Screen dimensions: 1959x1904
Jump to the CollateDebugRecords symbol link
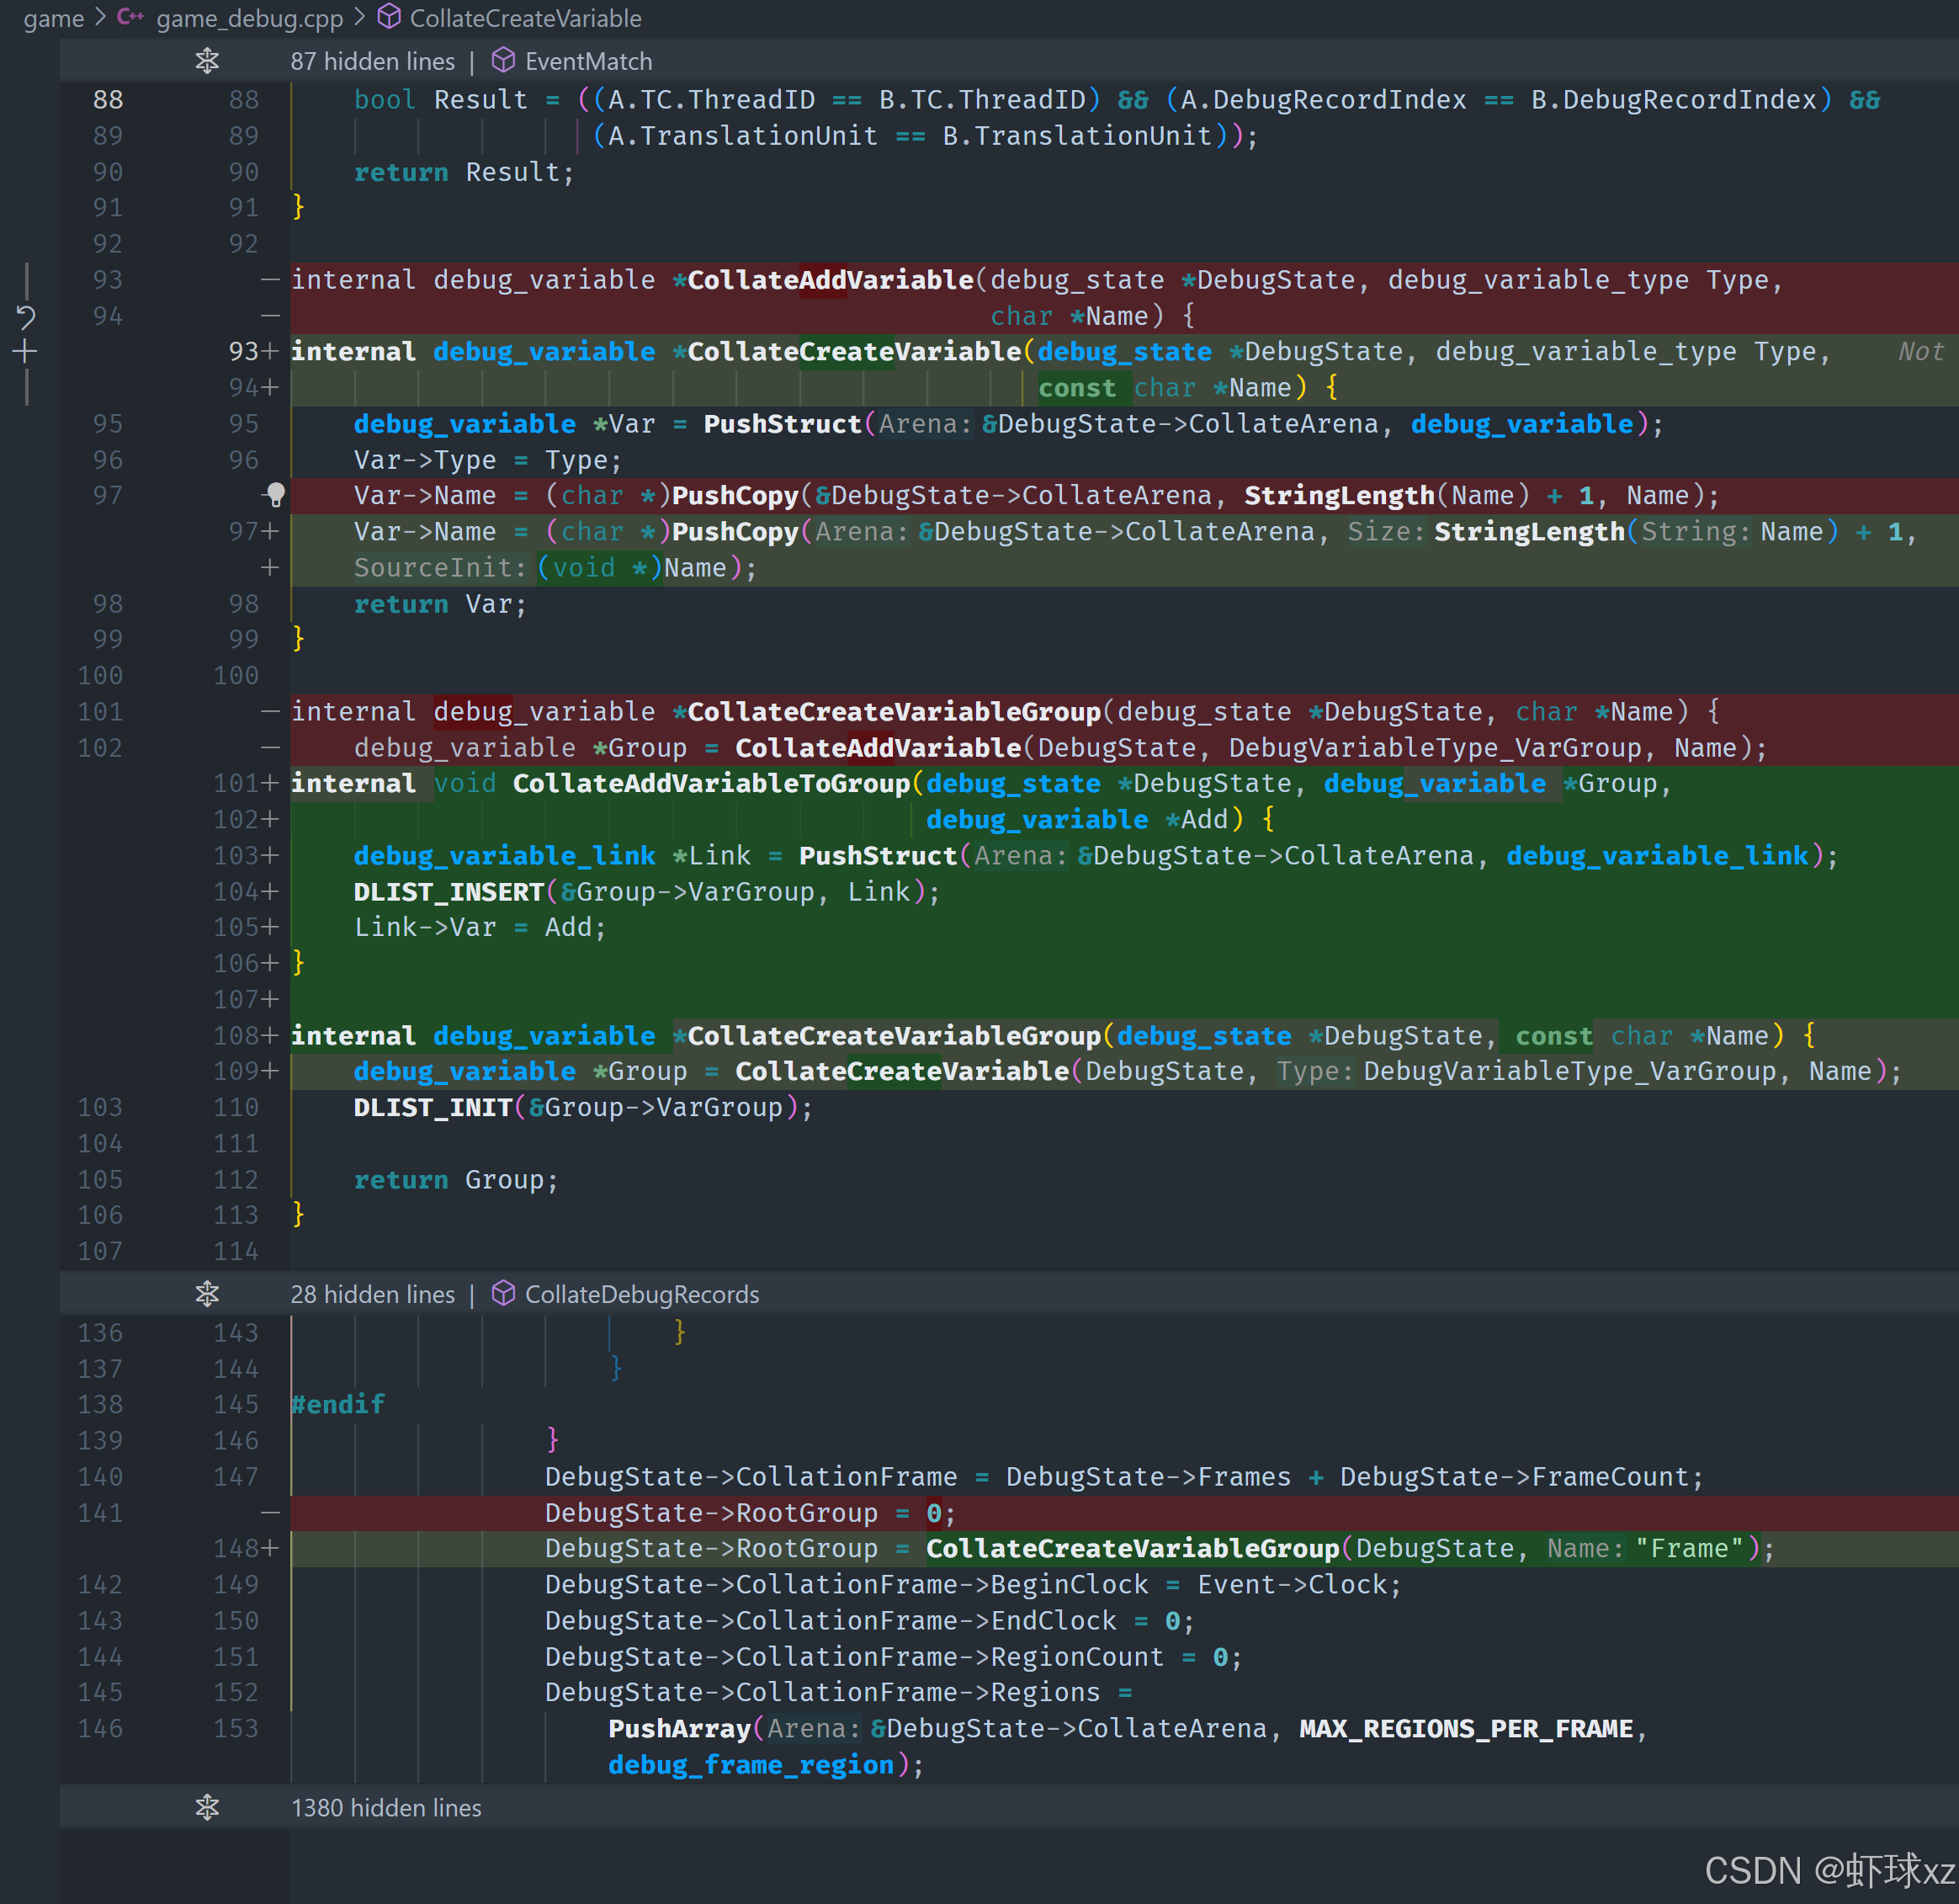point(642,1294)
